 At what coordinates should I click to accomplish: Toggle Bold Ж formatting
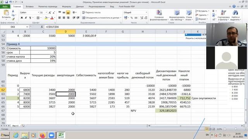22,18
